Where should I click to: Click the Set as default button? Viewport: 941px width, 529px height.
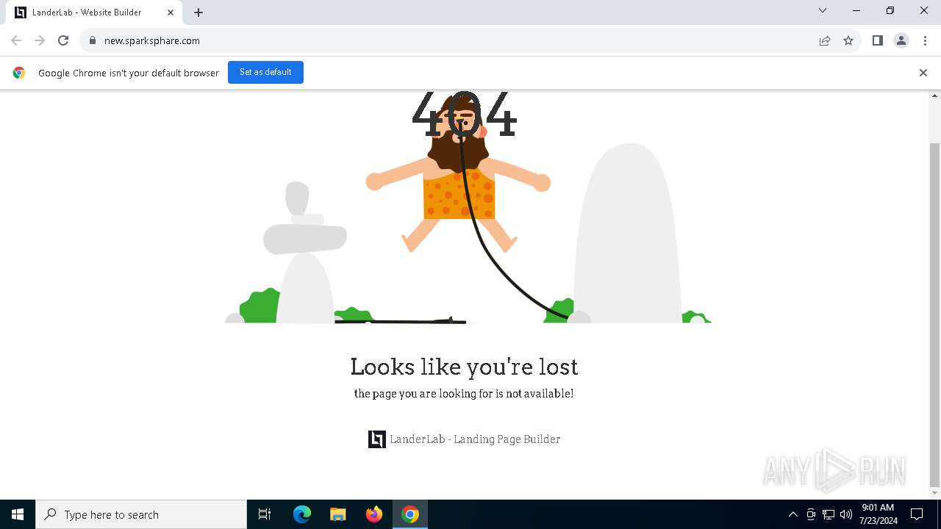(x=265, y=72)
